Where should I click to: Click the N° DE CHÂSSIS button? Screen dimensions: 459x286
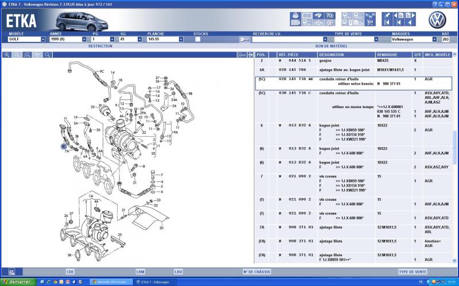tap(256, 272)
